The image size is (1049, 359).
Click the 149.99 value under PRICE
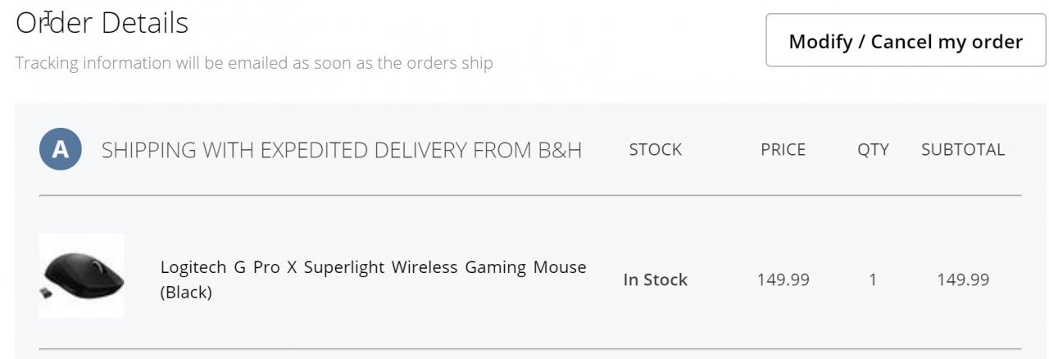tap(783, 279)
